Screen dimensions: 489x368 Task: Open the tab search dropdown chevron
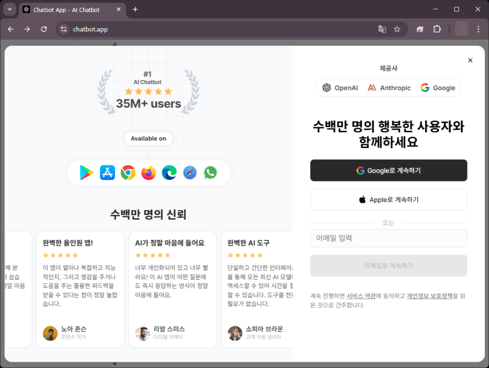point(10,9)
